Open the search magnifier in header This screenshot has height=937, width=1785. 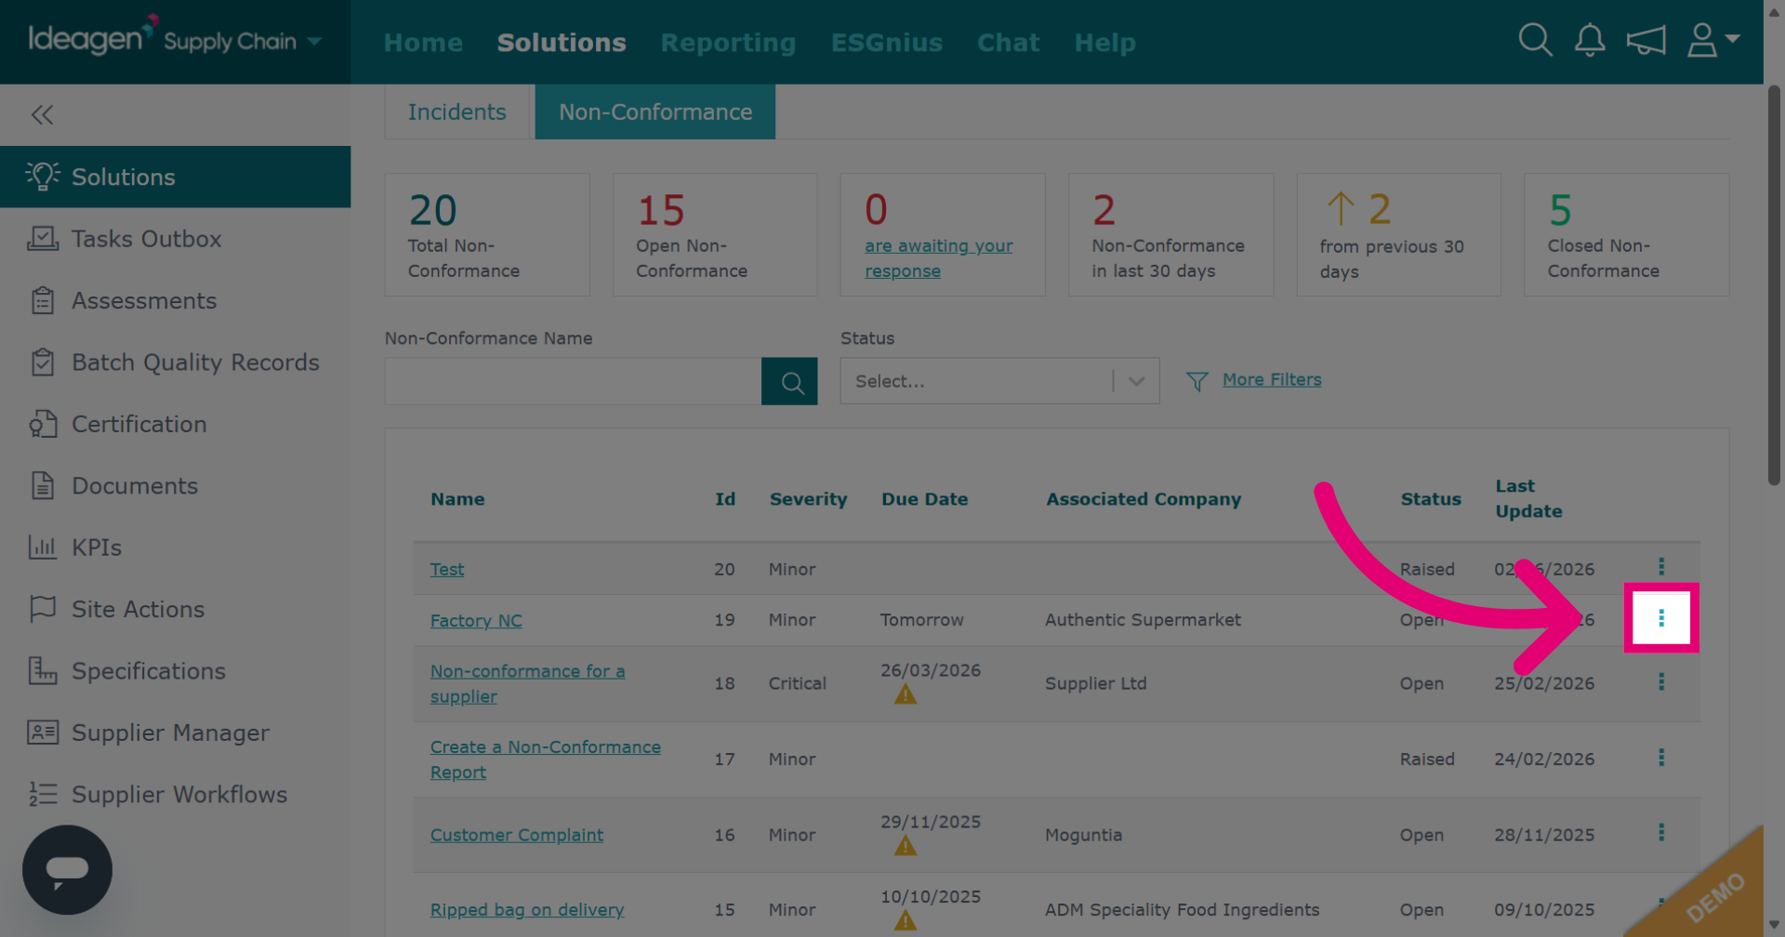point(1535,41)
